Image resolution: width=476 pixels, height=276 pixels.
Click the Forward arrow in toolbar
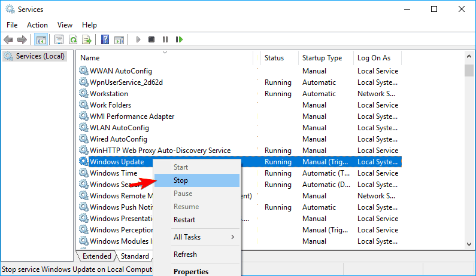(x=22, y=39)
